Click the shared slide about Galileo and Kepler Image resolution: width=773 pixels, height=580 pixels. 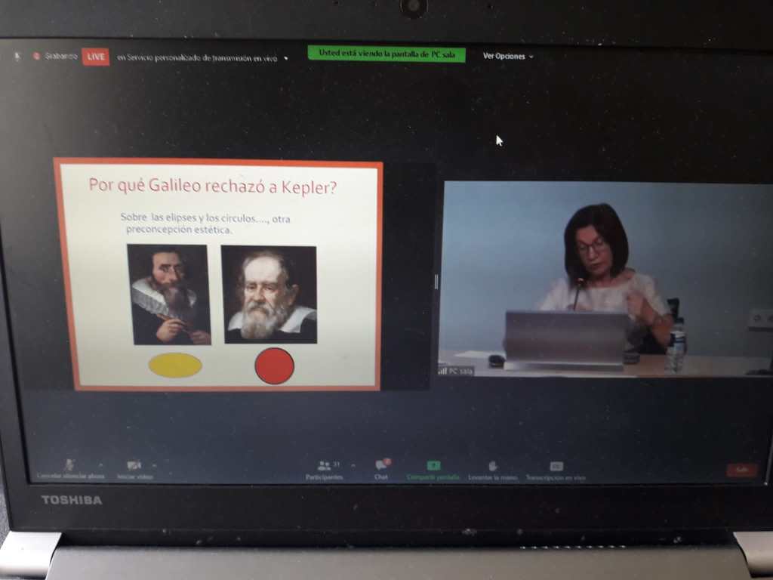tap(218, 274)
